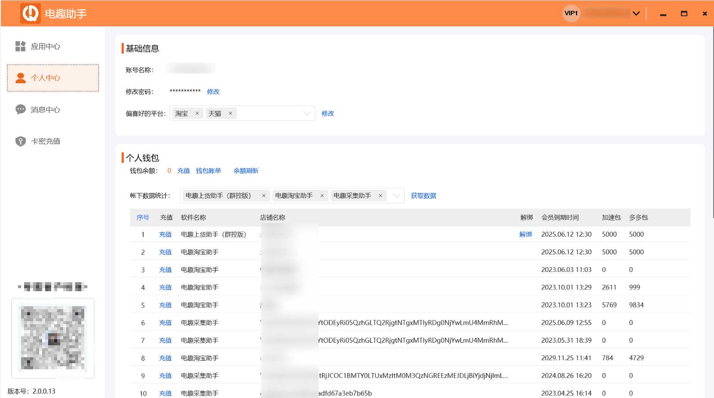Sort table by 序号 column header
Screen dimensions: 714x398
pyautogui.click(x=143, y=217)
